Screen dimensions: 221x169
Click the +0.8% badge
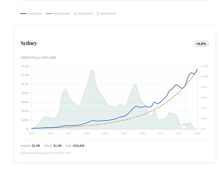(201, 44)
